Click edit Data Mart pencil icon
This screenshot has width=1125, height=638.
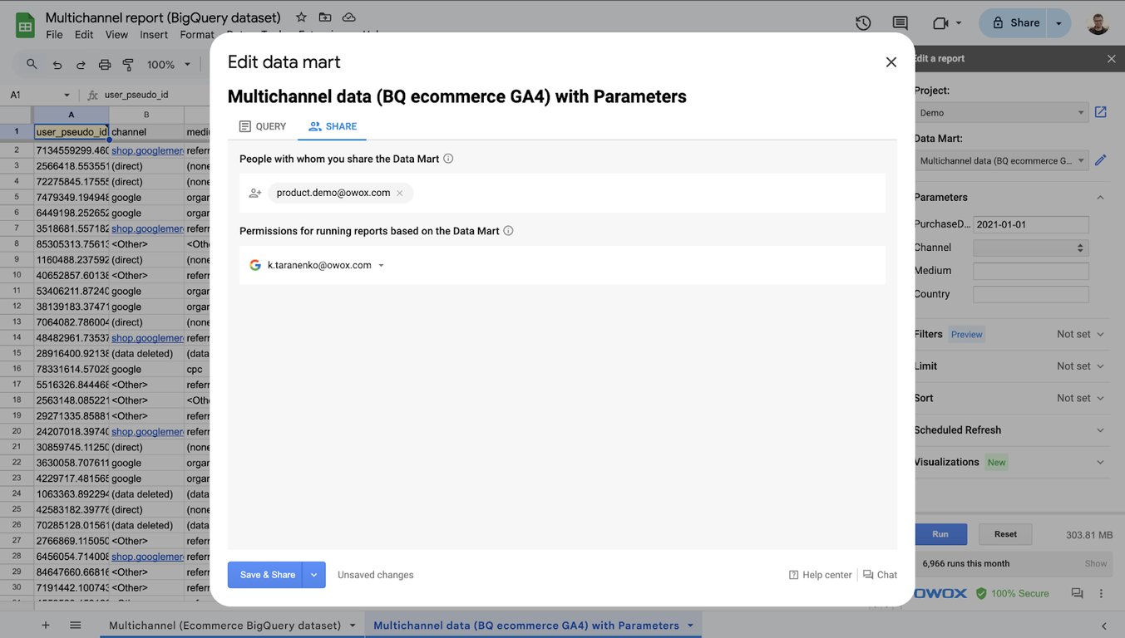coord(1101,160)
